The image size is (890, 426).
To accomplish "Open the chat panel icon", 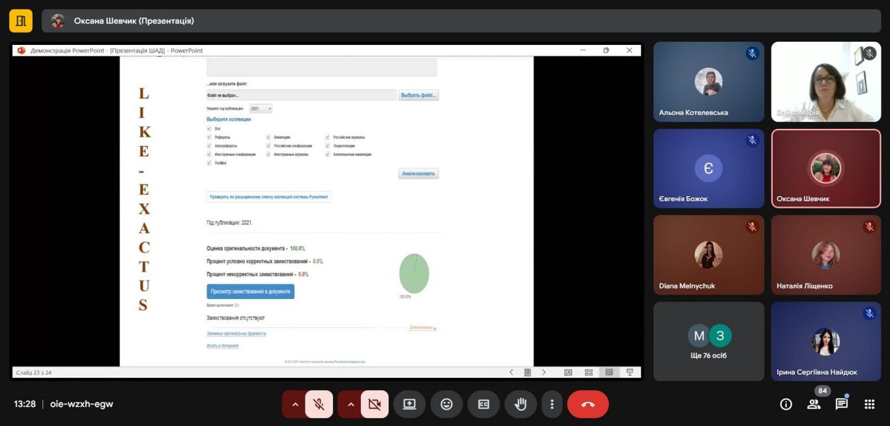I will (x=842, y=404).
